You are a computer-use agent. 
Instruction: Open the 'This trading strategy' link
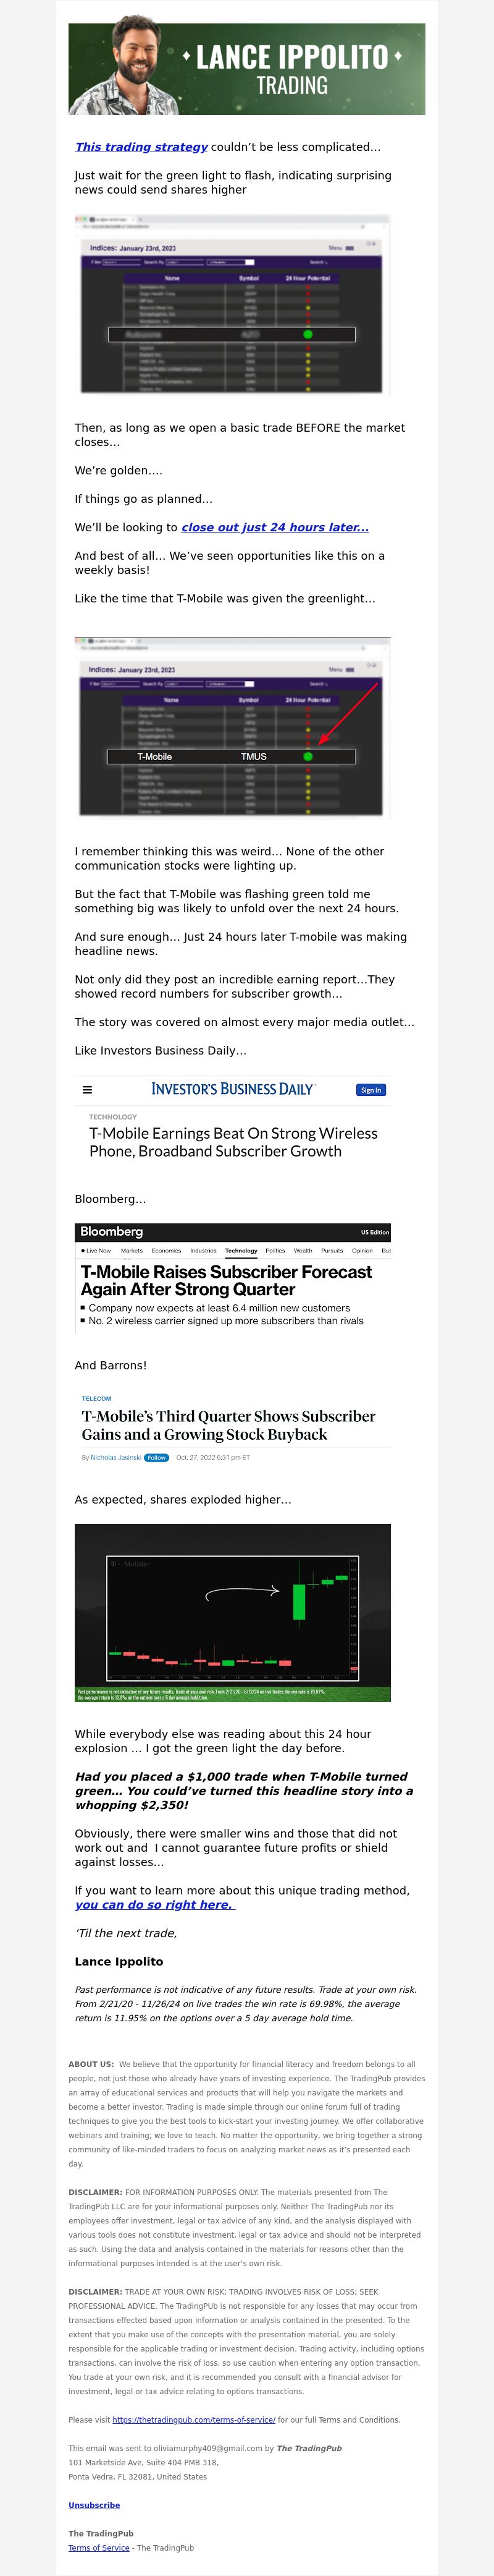click(141, 147)
